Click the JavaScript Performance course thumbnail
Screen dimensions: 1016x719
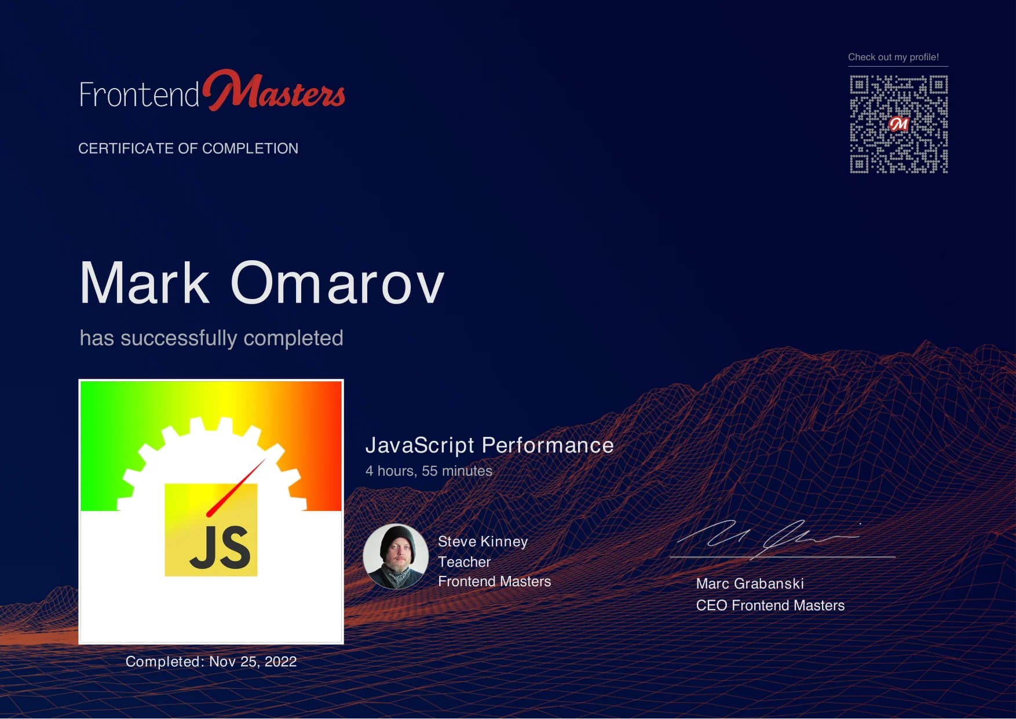[211, 512]
